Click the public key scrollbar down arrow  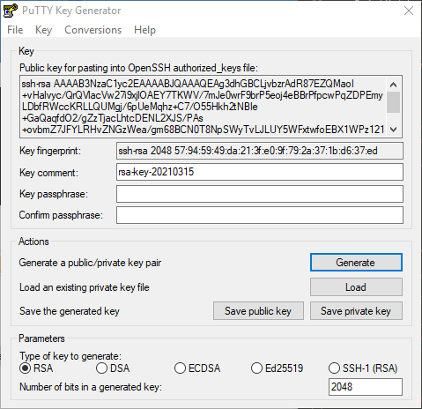393,129
